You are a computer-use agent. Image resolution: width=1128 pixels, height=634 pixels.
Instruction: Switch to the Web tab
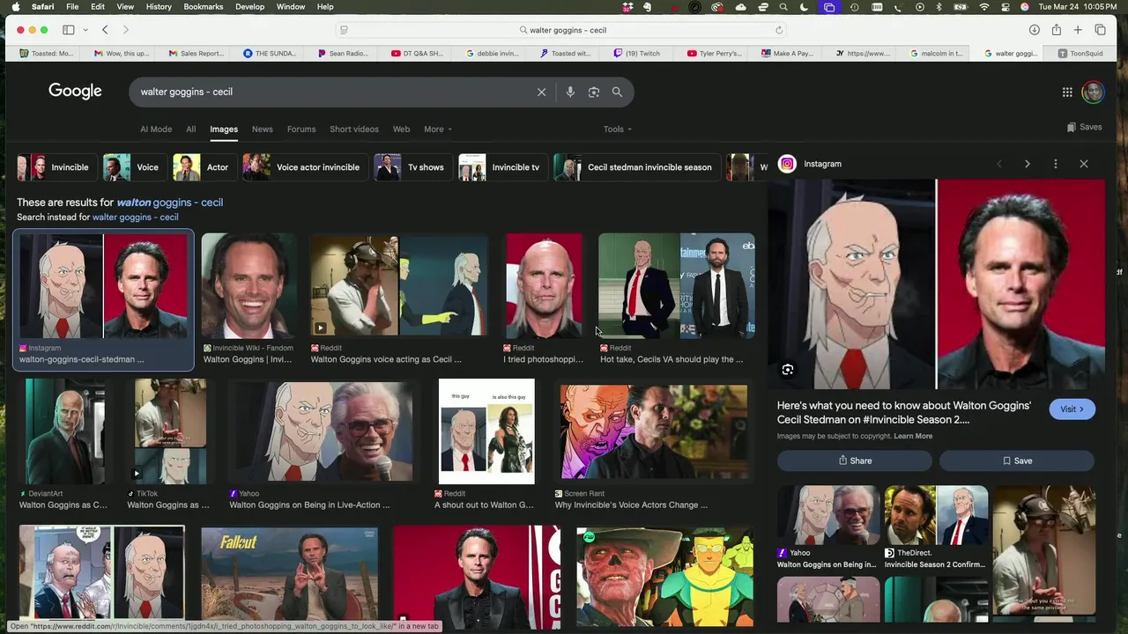coord(401,129)
